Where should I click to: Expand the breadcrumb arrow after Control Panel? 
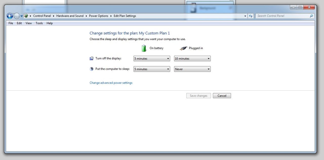click(54, 16)
